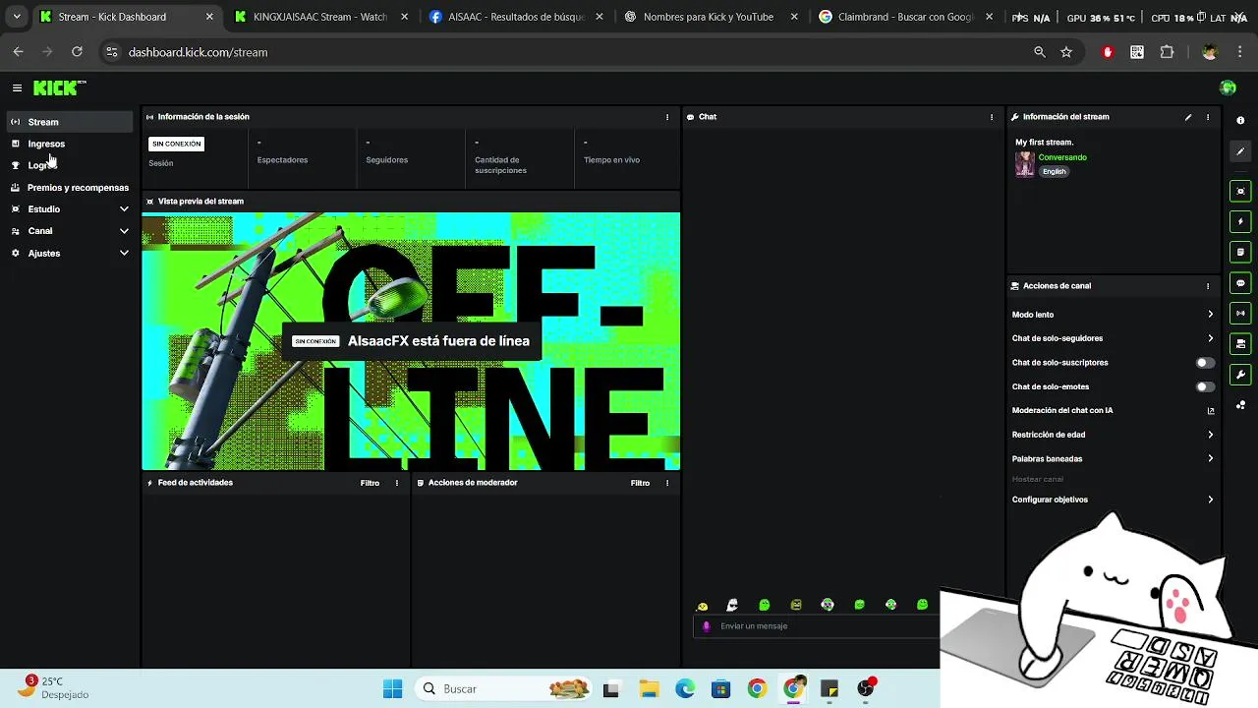The width and height of the screenshot is (1258, 708).
Task: Open the Windows Start button
Action: coord(392,689)
